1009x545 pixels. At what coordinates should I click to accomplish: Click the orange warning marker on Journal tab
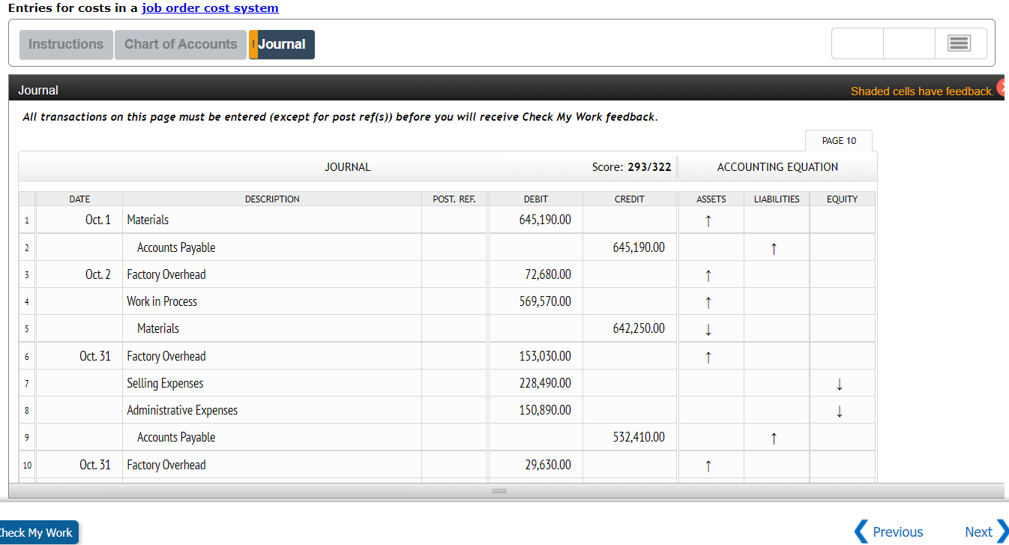coord(253,44)
